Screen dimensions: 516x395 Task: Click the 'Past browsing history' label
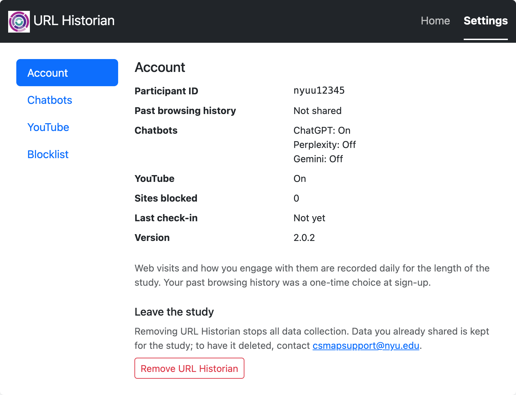pyautogui.click(x=185, y=111)
